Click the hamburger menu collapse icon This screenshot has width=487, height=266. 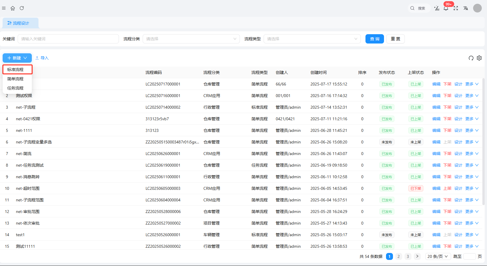pyautogui.click(x=4, y=8)
